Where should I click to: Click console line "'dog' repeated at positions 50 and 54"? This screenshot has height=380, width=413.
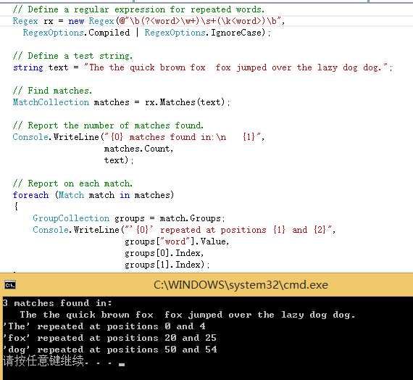coord(110,350)
